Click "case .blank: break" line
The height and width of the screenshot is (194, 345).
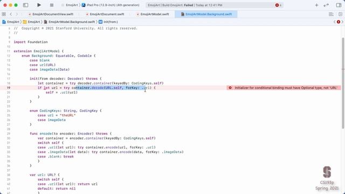pyautogui.click(x=56, y=157)
